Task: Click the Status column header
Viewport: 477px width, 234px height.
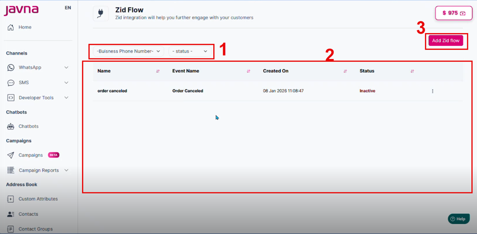Action: (x=367, y=71)
